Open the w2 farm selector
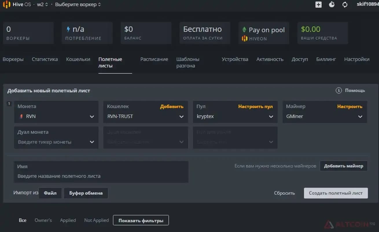The height and width of the screenshot is (232, 379). (x=42, y=5)
